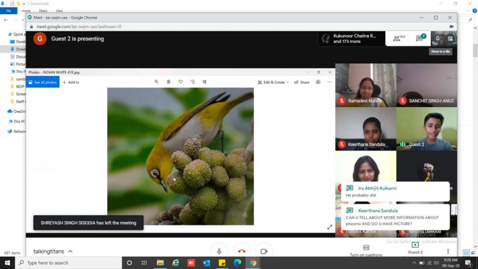Viewport: 478px width, 269px height.
Task: Click the taskbar search box
Action: (x=68, y=263)
